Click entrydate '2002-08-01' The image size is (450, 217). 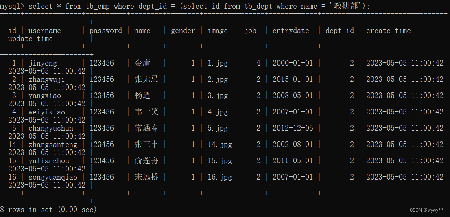tap(293, 145)
